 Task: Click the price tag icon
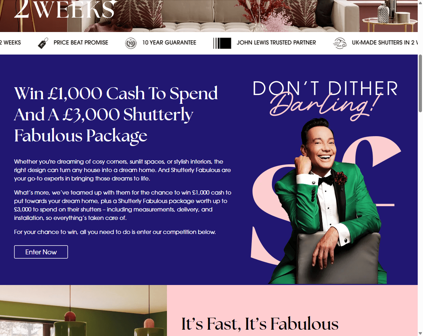(x=43, y=43)
